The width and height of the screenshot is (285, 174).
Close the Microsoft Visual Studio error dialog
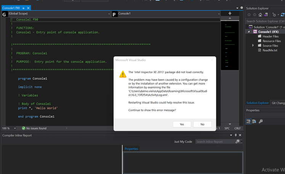(x=212, y=60)
